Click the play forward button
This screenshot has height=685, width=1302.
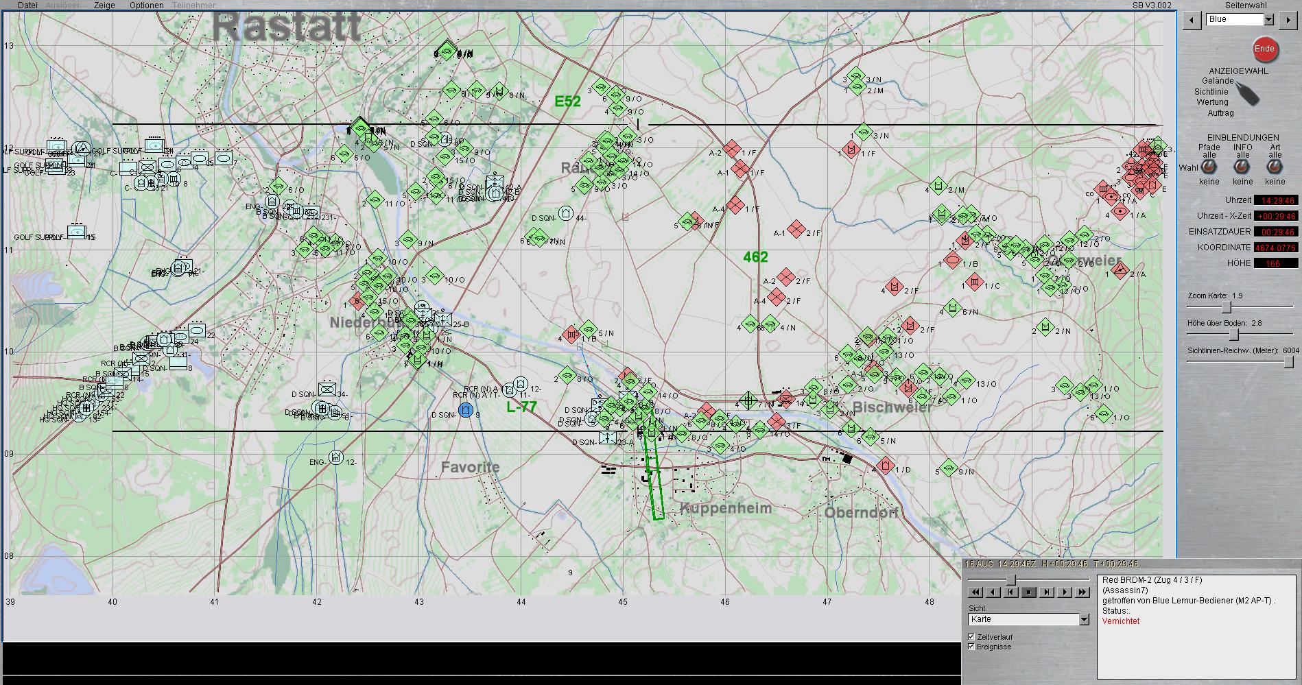tap(1064, 592)
